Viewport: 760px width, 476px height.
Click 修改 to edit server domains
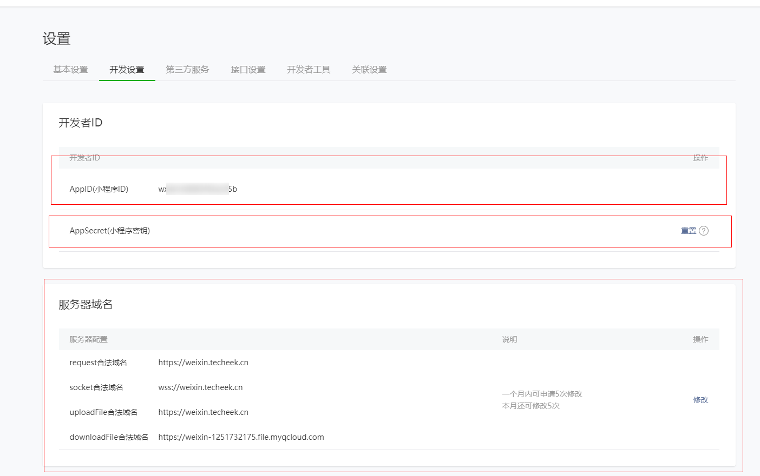(700, 400)
